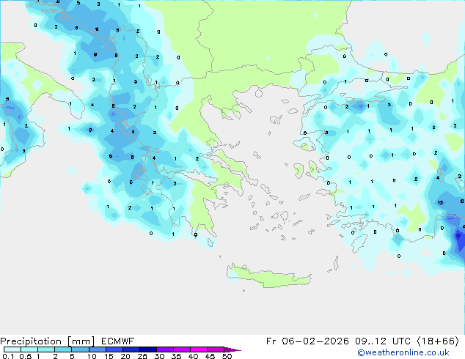Click the 1–2 mm legend color swatch
The height and width of the screenshot is (359, 465).
46,349
